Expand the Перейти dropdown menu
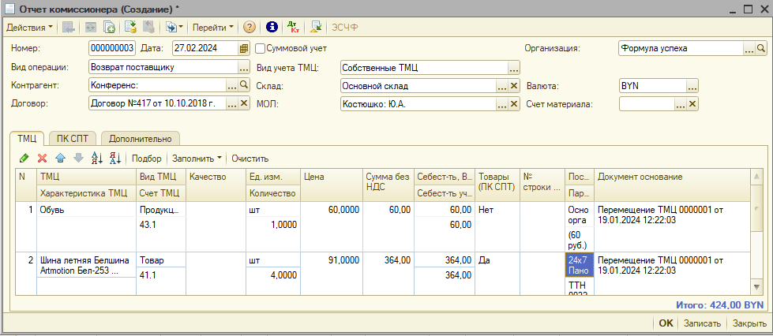 (x=212, y=27)
